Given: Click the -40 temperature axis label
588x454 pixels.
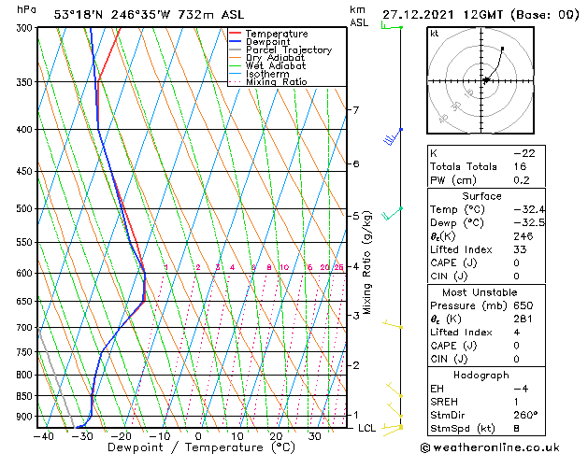Looking at the screenshot, I should coord(43,436).
